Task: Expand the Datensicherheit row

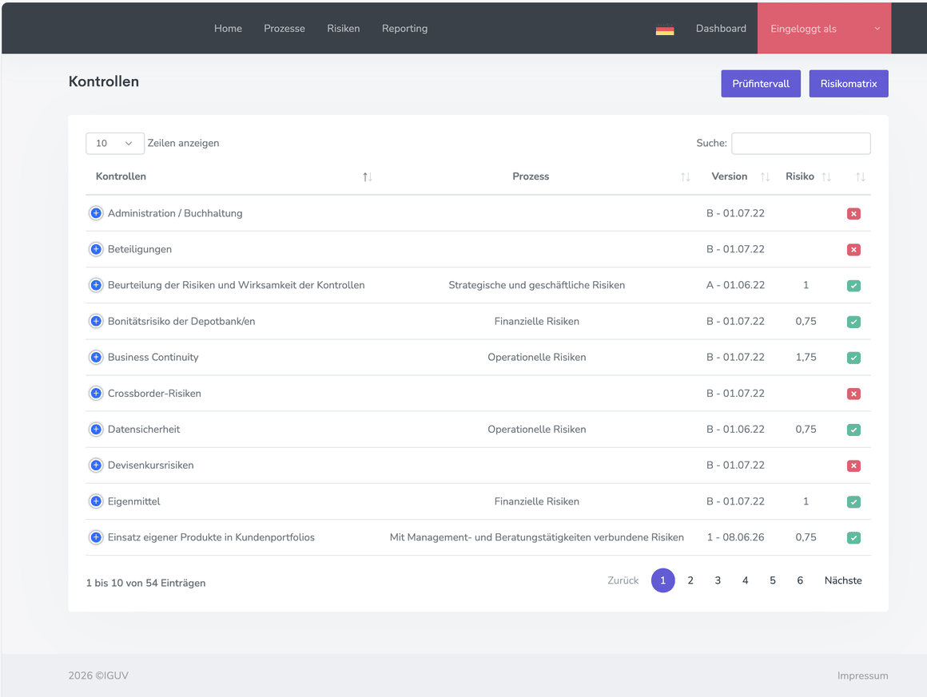Action: click(96, 430)
